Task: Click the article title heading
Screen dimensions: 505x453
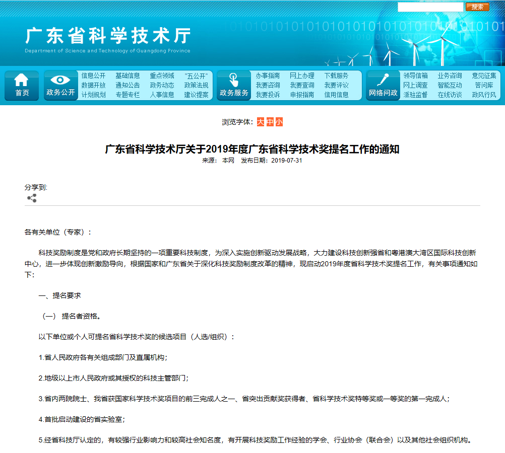Action: coord(252,149)
